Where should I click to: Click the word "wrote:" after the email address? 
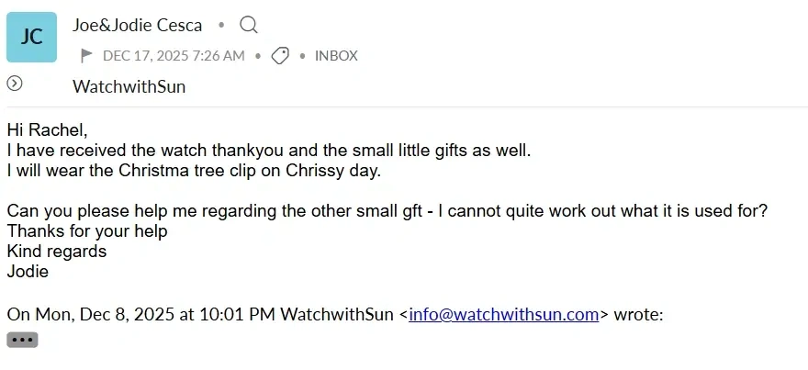tap(638, 314)
